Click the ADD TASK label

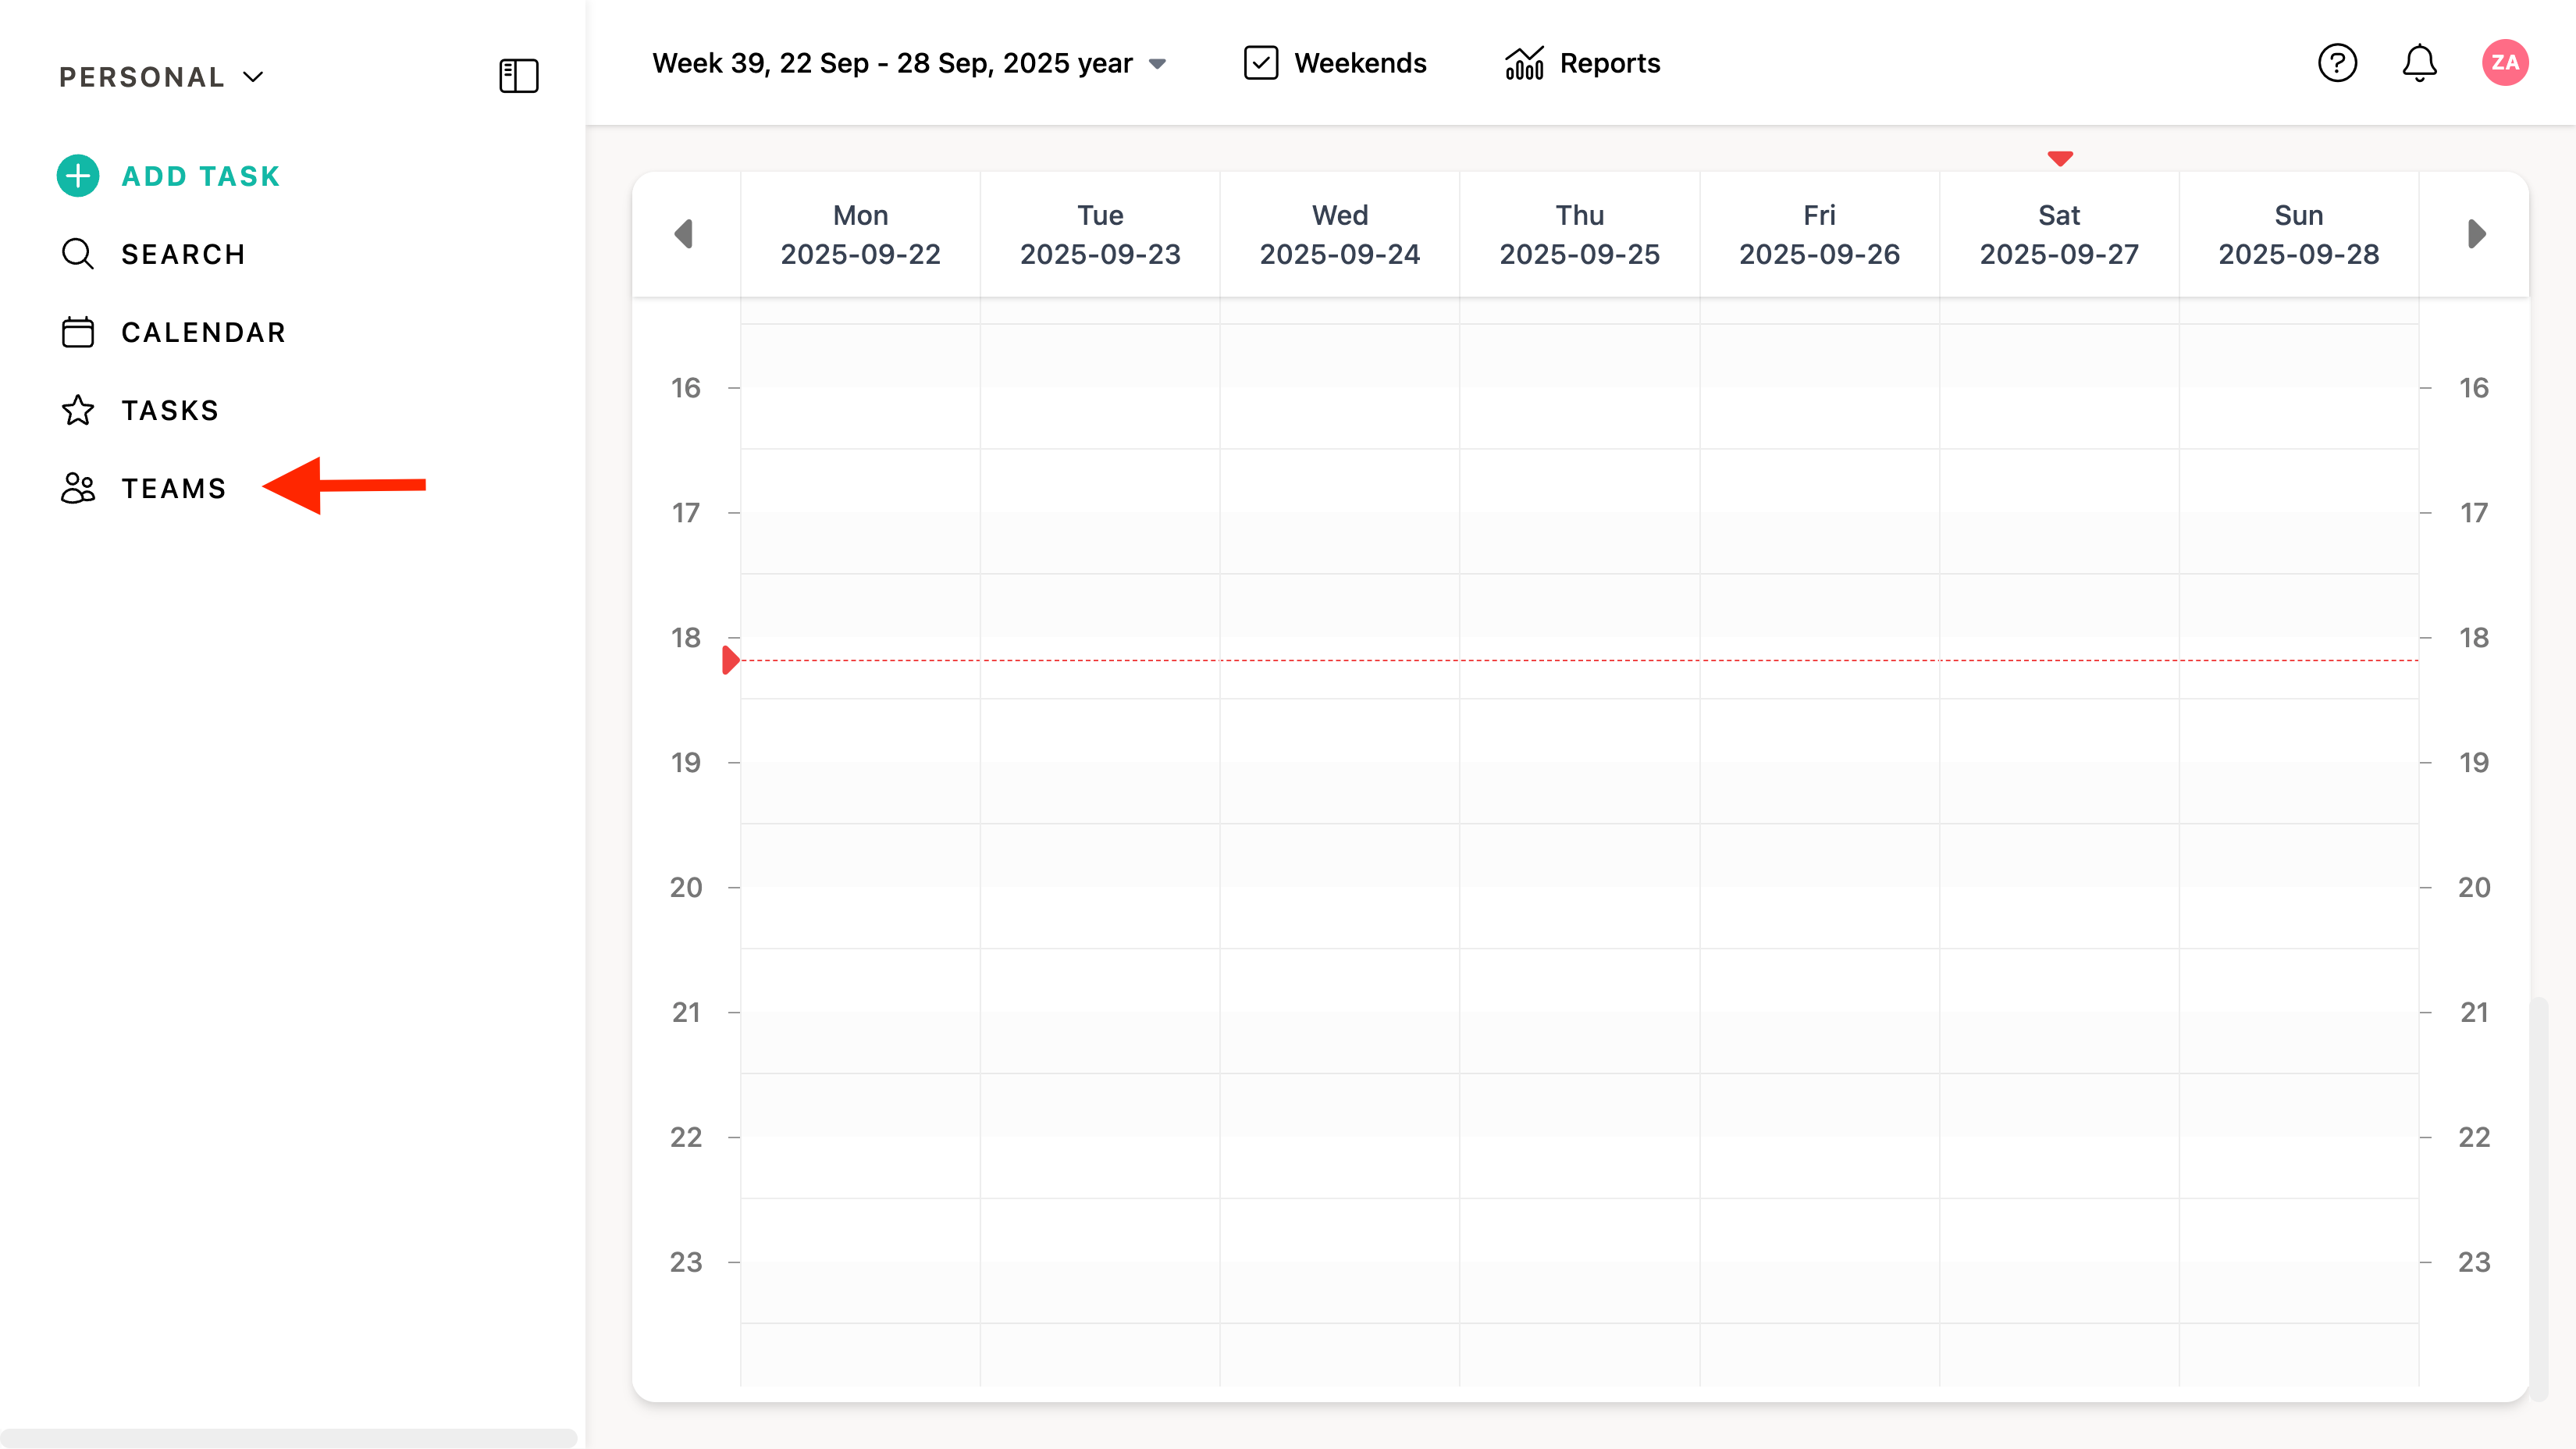201,176
